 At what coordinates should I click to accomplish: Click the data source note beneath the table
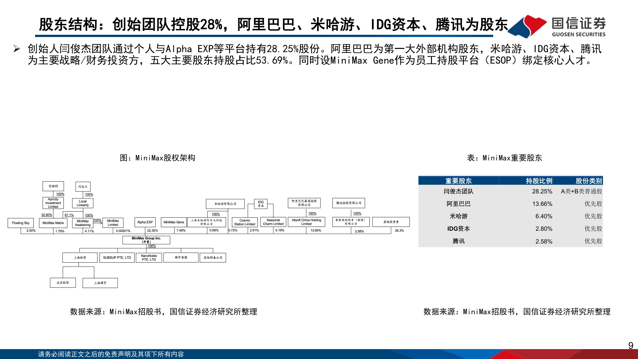coord(517,312)
